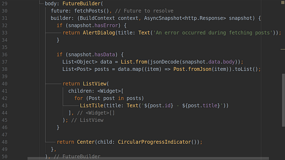Click line number 48 in the gutter
Viewport: 285px width, 160px height.
point(4,142)
